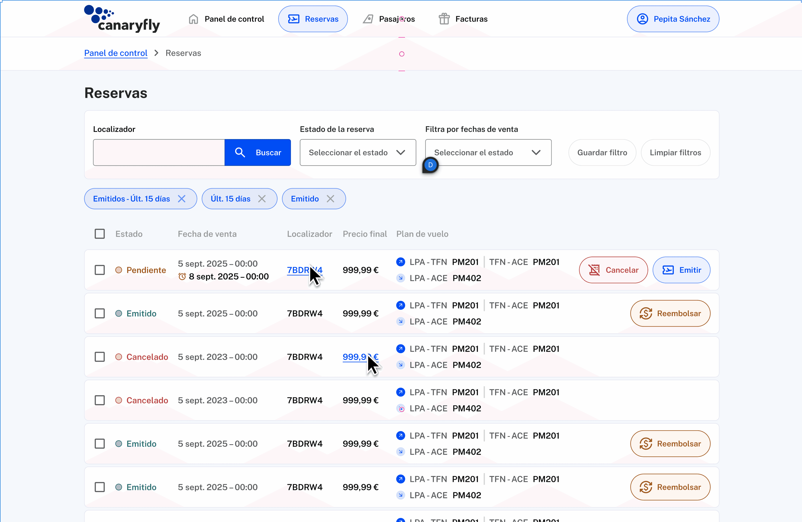The height and width of the screenshot is (522, 802).
Task: Open the 'Filtra por fechas de venta' dropdown
Action: point(488,152)
